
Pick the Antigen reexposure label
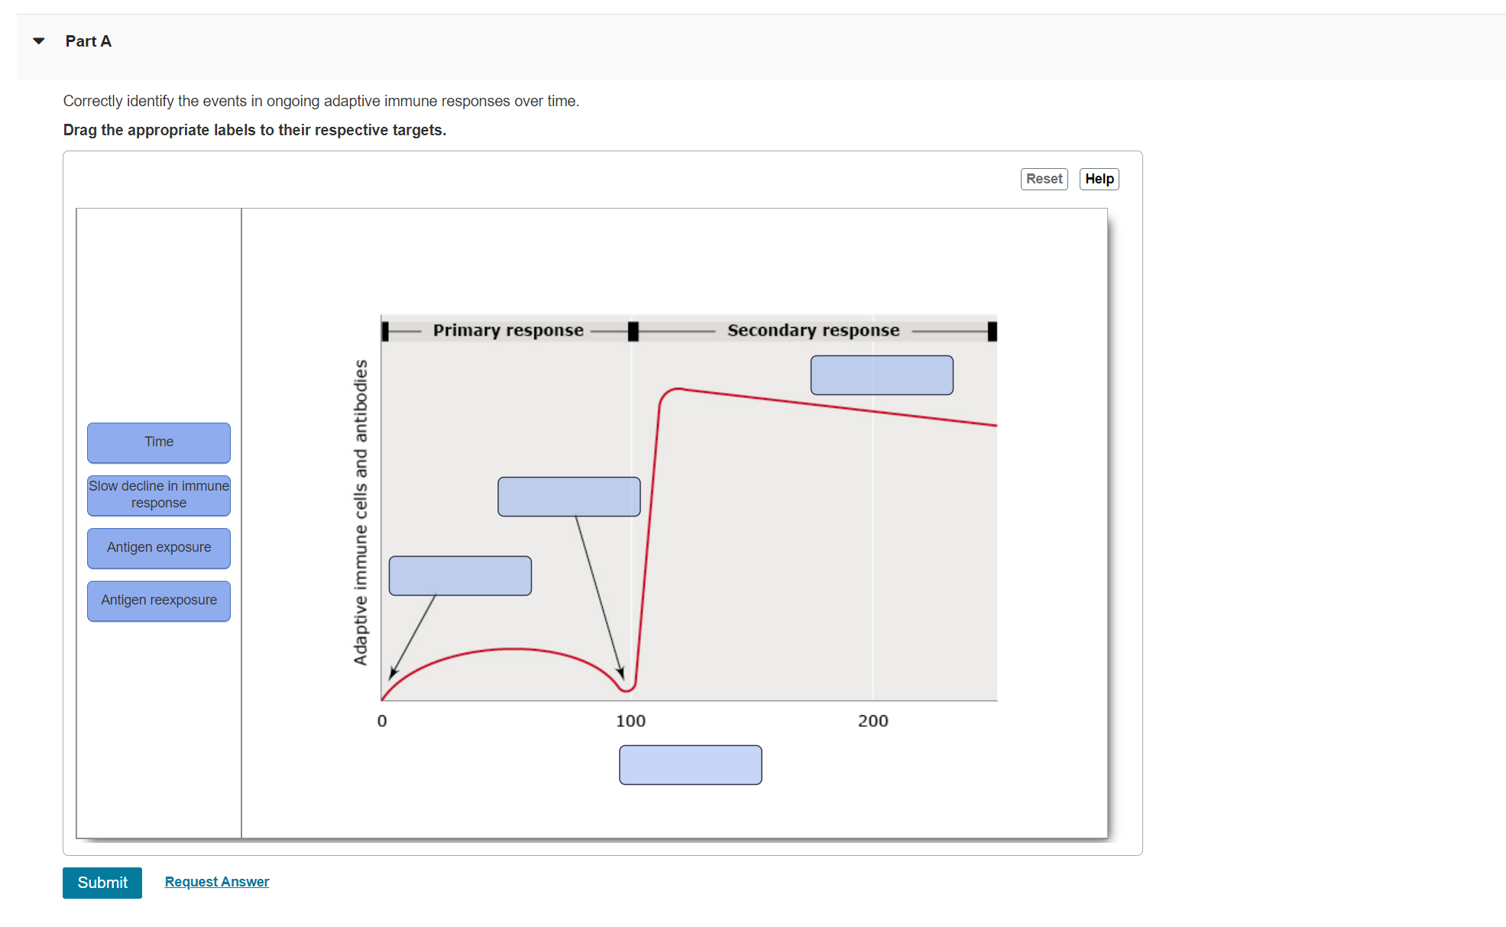coord(159,601)
